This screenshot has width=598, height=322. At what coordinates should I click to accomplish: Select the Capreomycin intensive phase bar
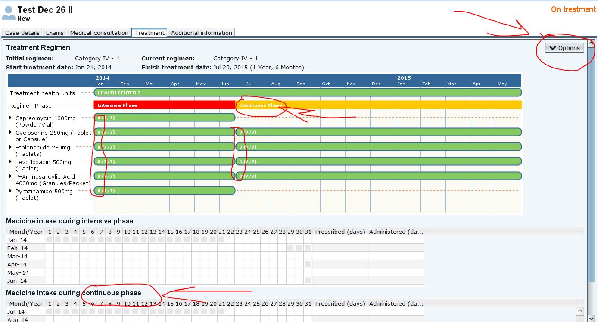click(165, 118)
